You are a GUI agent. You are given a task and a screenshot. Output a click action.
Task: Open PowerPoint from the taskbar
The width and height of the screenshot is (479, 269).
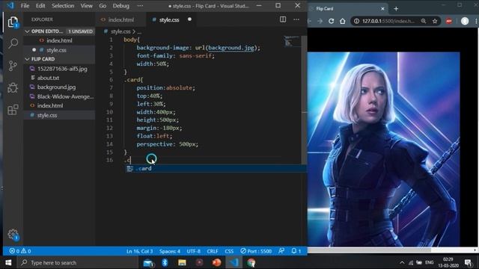(216, 262)
